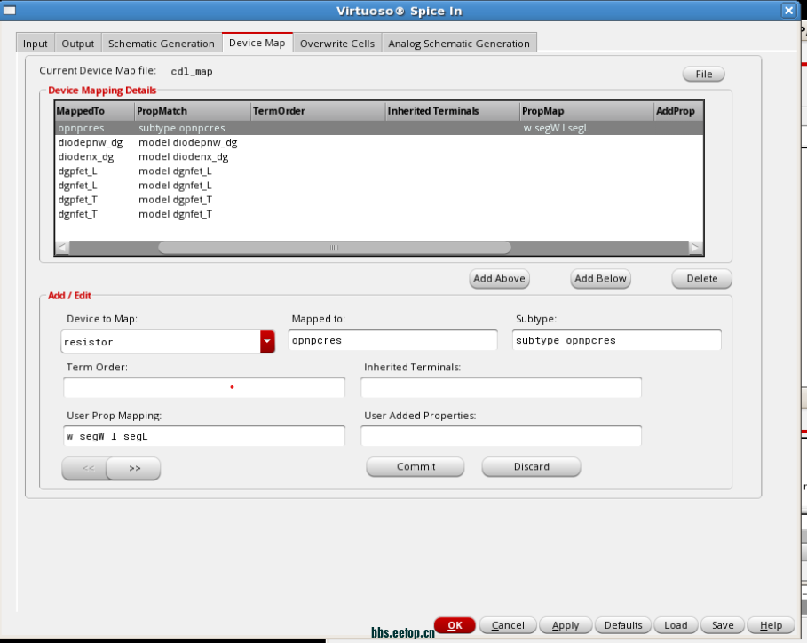This screenshot has width=807, height=643.
Task: Click the Device to Map resistor field
Action: pos(161,342)
